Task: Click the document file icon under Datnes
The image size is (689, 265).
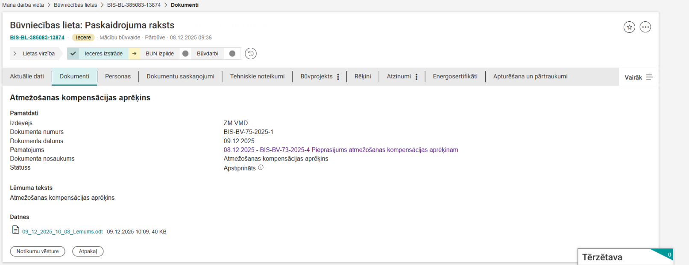Action: (x=15, y=230)
